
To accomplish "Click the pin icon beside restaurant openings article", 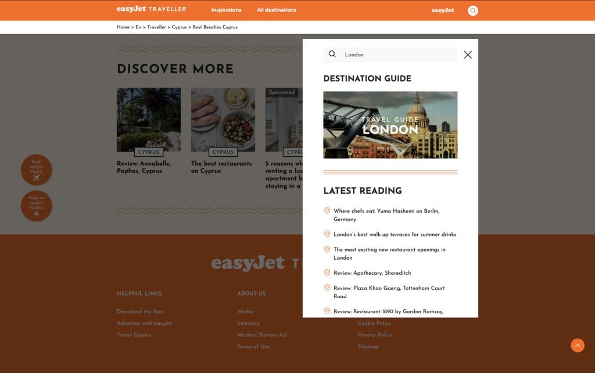I will point(327,249).
